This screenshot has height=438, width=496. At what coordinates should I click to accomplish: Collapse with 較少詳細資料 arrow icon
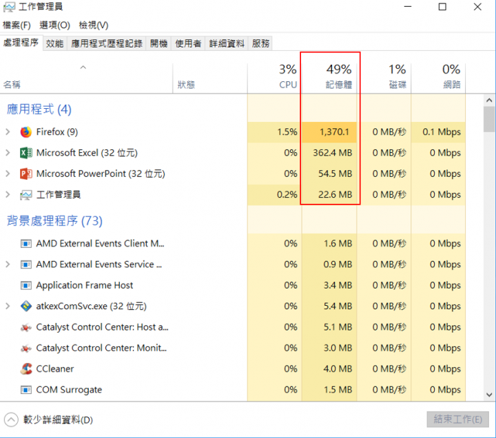[11, 420]
